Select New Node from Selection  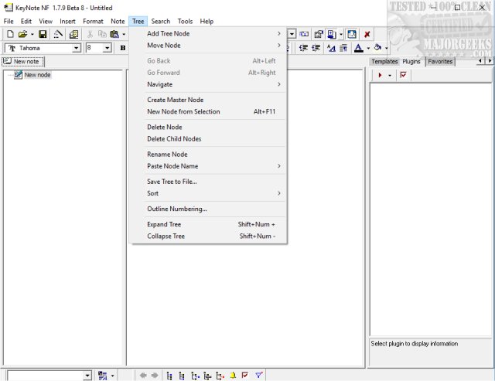coord(208,111)
